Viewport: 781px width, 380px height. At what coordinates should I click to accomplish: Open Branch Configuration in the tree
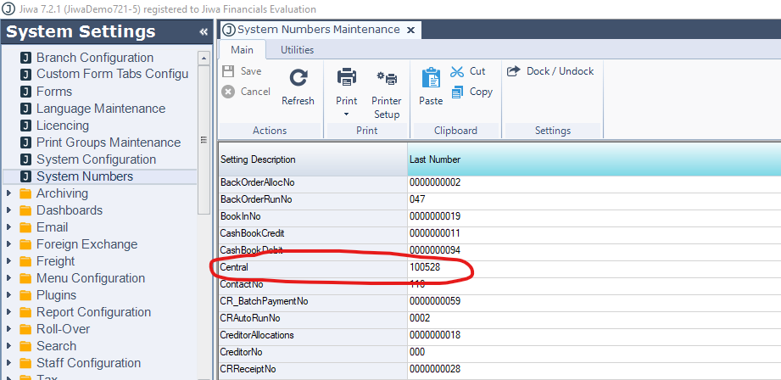pos(94,58)
